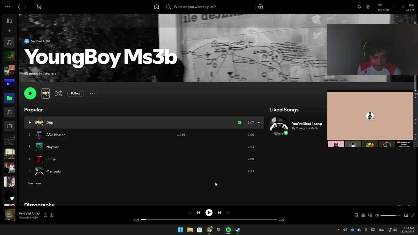418x235 pixels.
Task: Open Microsoft Store from the taskbar
Action: point(200,230)
